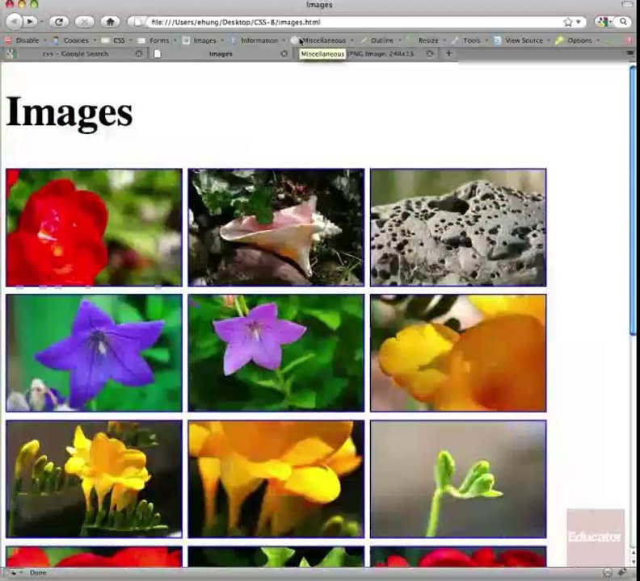
Task: Open the pink seashell image thumbnail
Action: tap(276, 227)
